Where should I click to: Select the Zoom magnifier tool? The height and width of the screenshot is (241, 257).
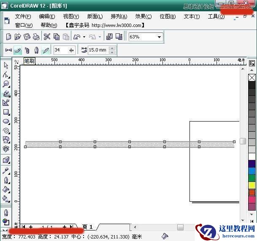pos(6,84)
